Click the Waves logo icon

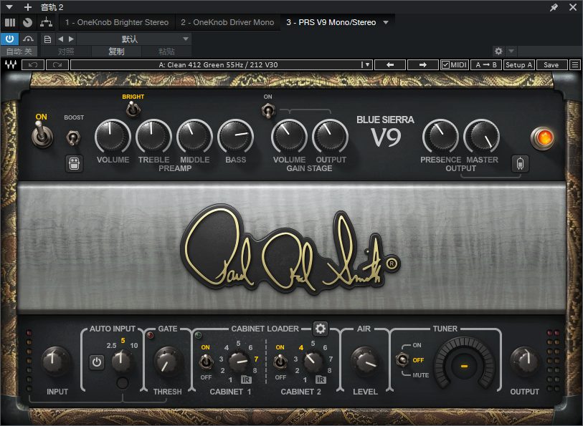11,65
